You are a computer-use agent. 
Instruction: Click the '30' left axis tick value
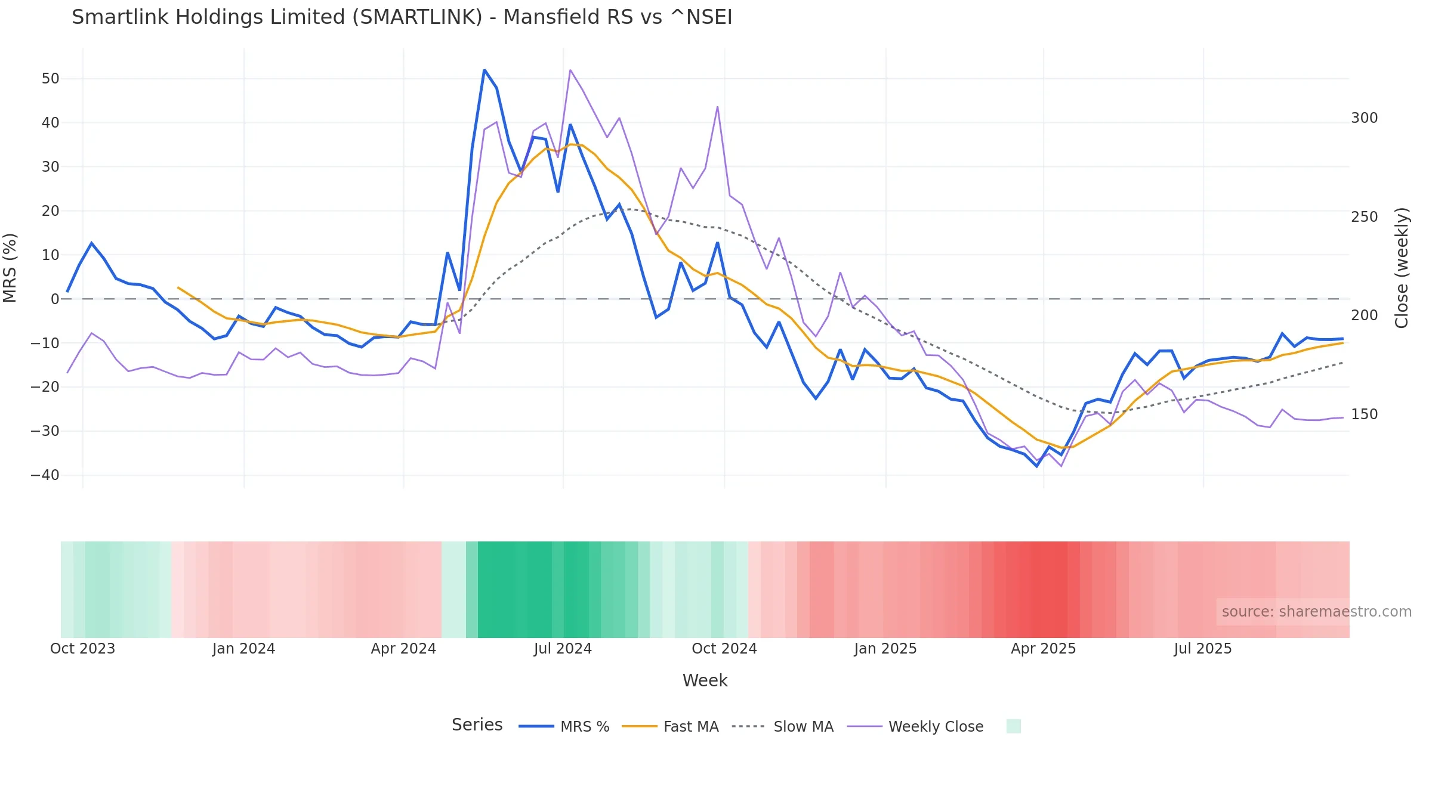(51, 167)
